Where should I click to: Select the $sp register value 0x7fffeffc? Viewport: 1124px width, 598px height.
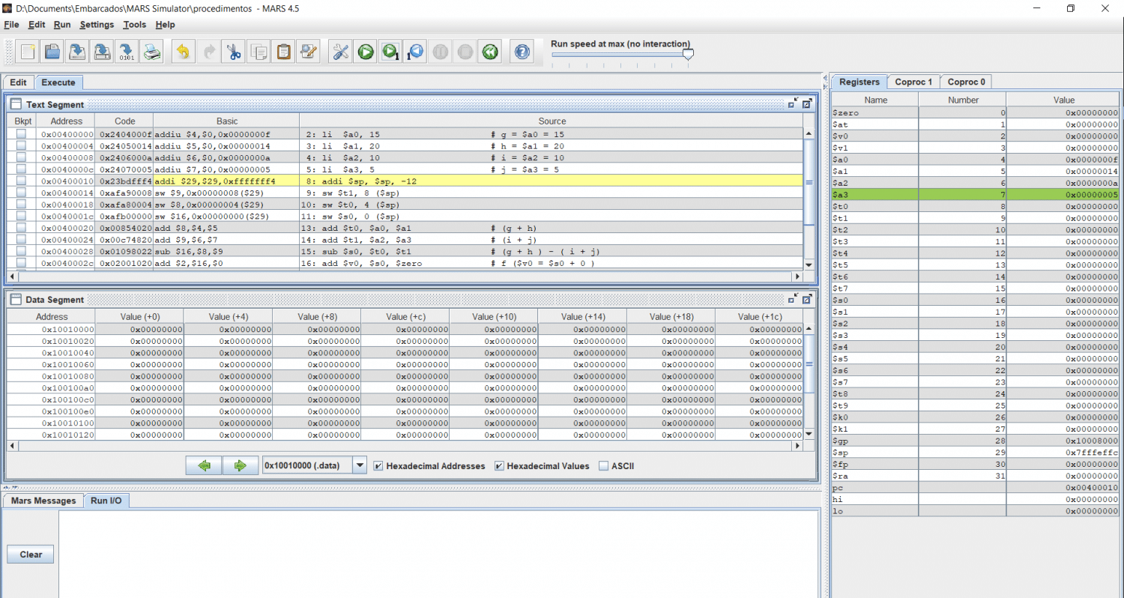pyautogui.click(x=1063, y=453)
